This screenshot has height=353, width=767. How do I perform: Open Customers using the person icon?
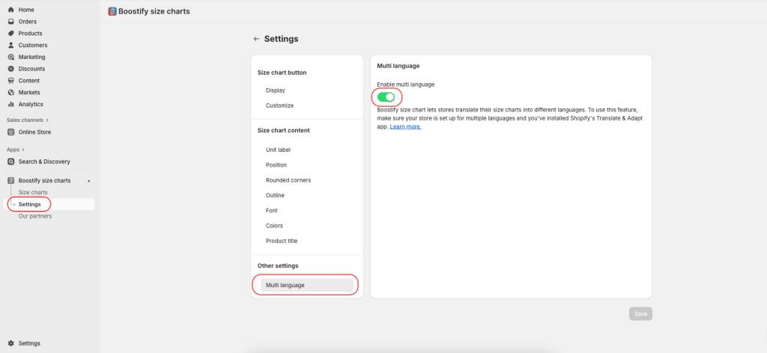[x=10, y=45]
